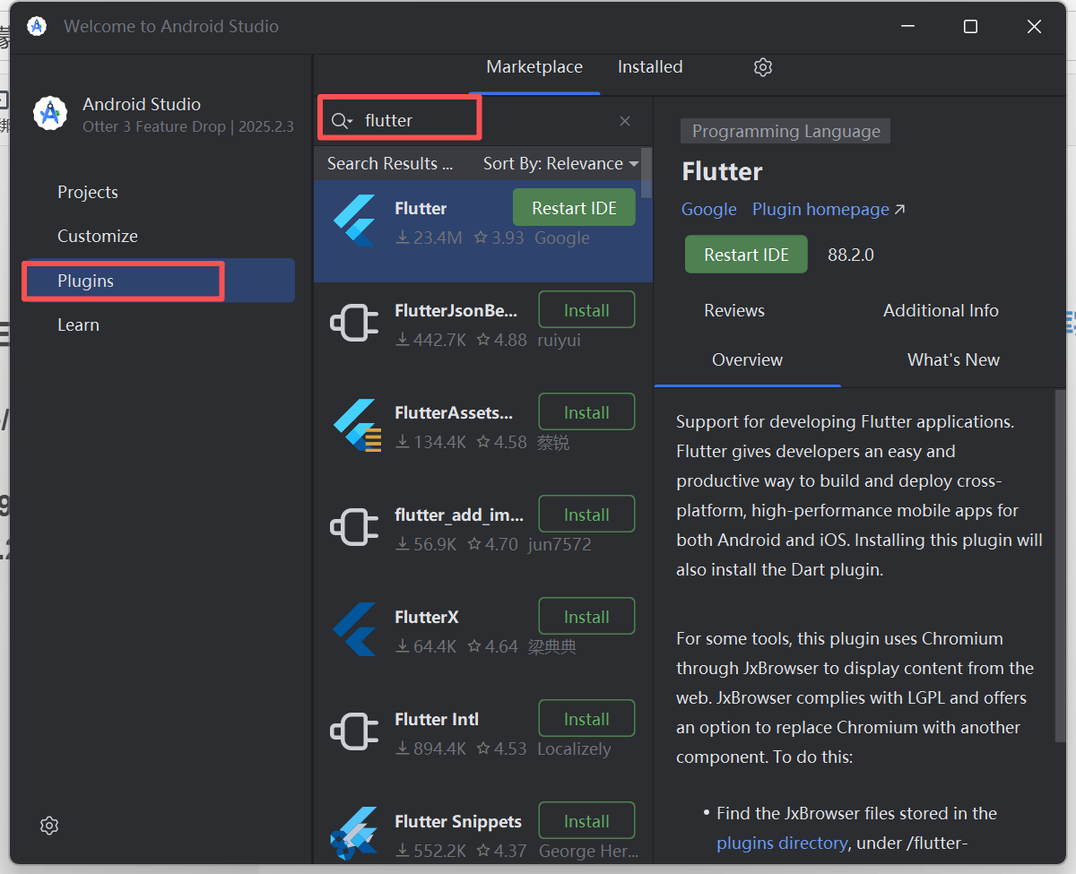Screen dimensions: 1076x874
Task: Maximize the Android Studio window
Action: click(x=970, y=27)
